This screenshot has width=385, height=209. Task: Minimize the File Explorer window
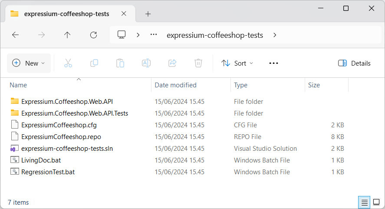pyautogui.click(x=320, y=8)
